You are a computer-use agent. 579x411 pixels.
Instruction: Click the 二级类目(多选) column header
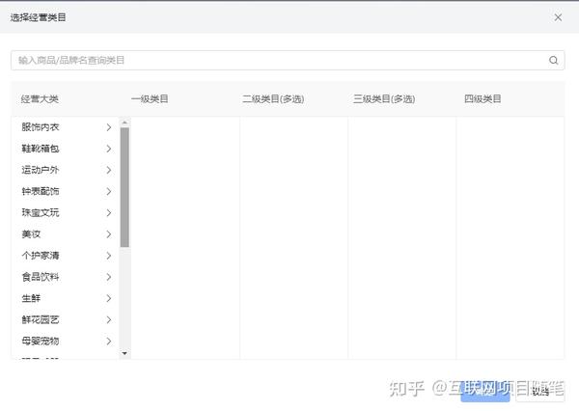(273, 99)
